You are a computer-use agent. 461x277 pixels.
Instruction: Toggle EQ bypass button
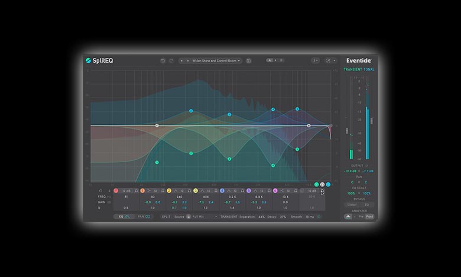point(366,205)
